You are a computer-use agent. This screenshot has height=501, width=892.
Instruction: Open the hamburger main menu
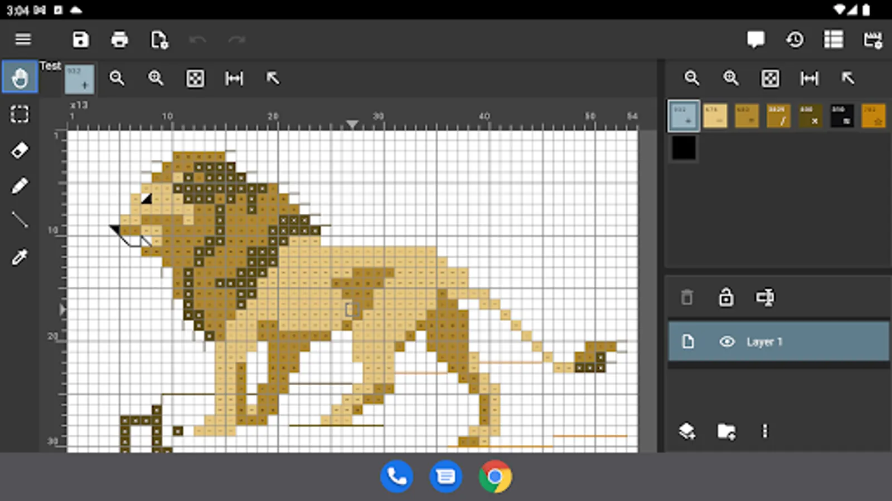(x=23, y=40)
